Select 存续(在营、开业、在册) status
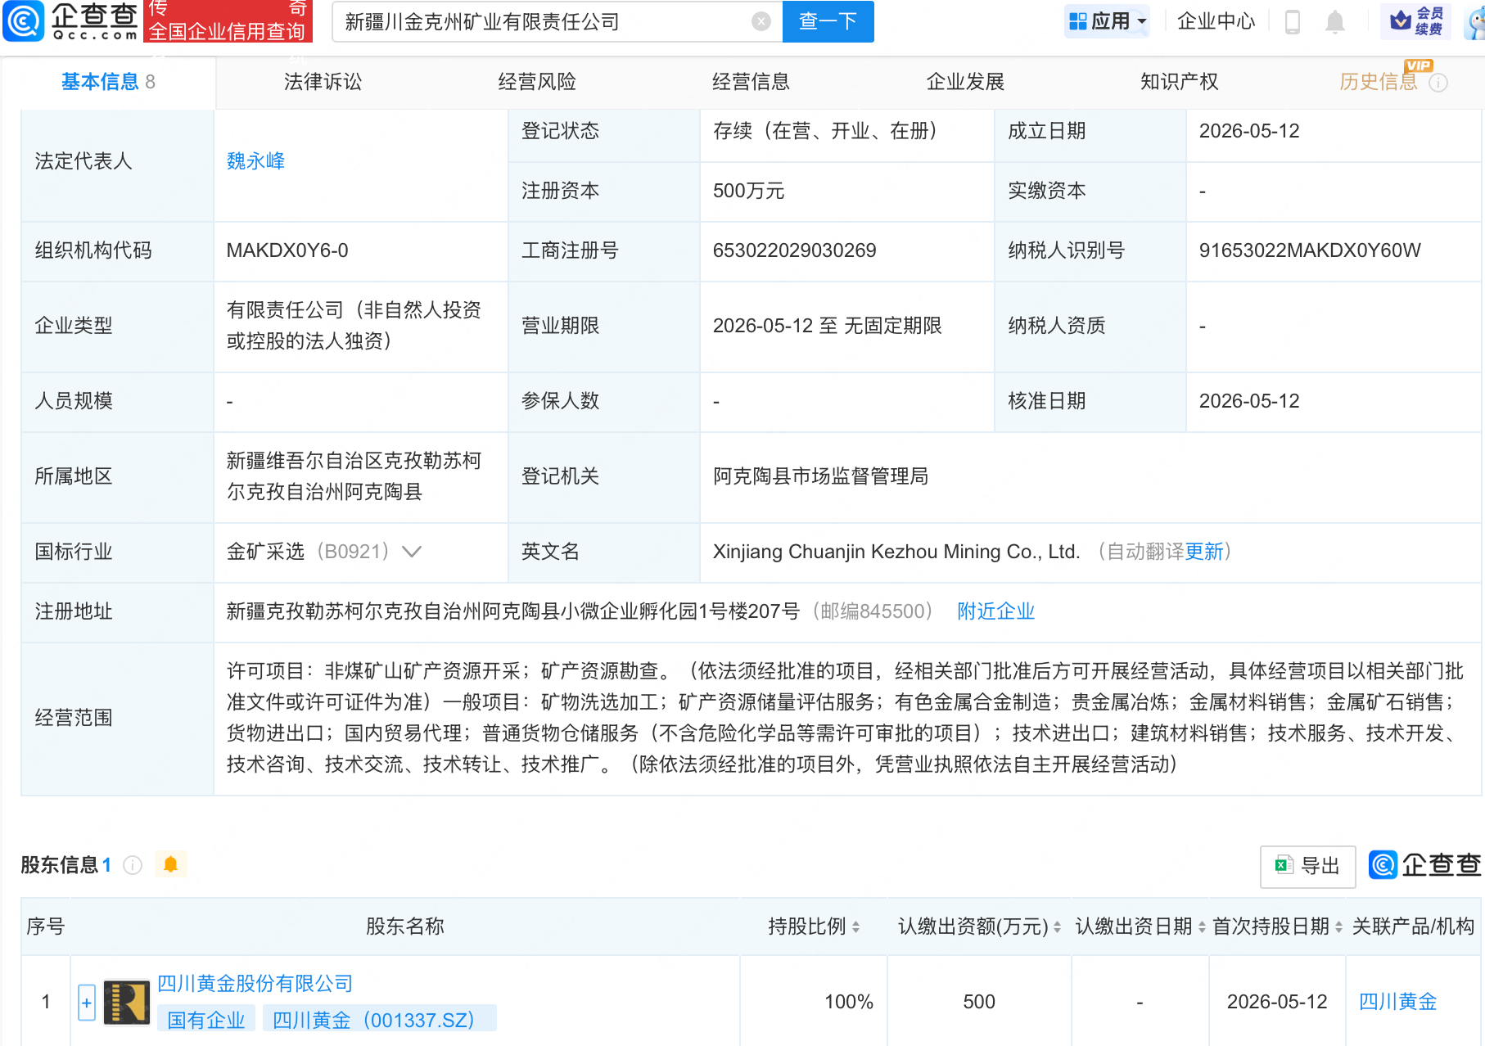 point(825,131)
